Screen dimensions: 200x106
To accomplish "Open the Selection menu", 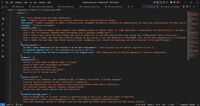I will click(x=18, y=2).
